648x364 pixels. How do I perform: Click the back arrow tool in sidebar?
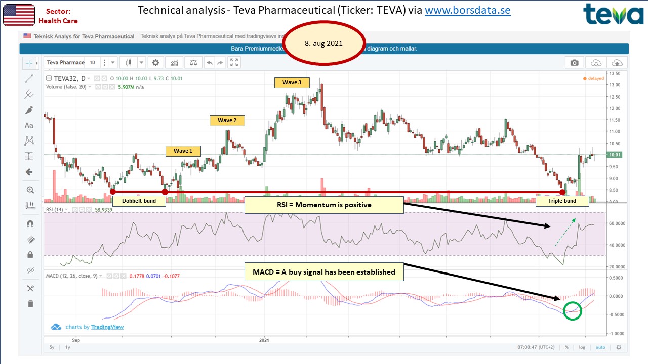(29, 172)
